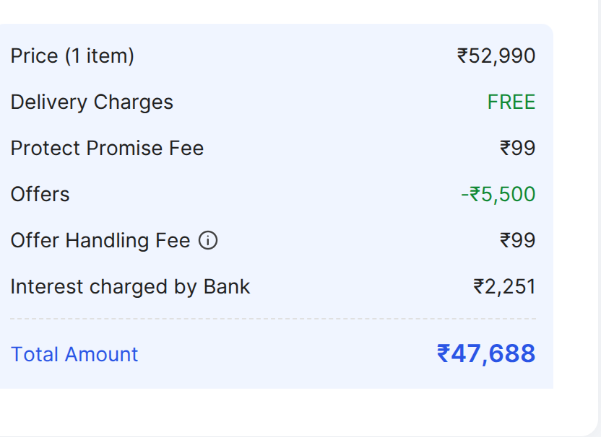
Task: Click the green FREE delivery text
Action: (511, 102)
